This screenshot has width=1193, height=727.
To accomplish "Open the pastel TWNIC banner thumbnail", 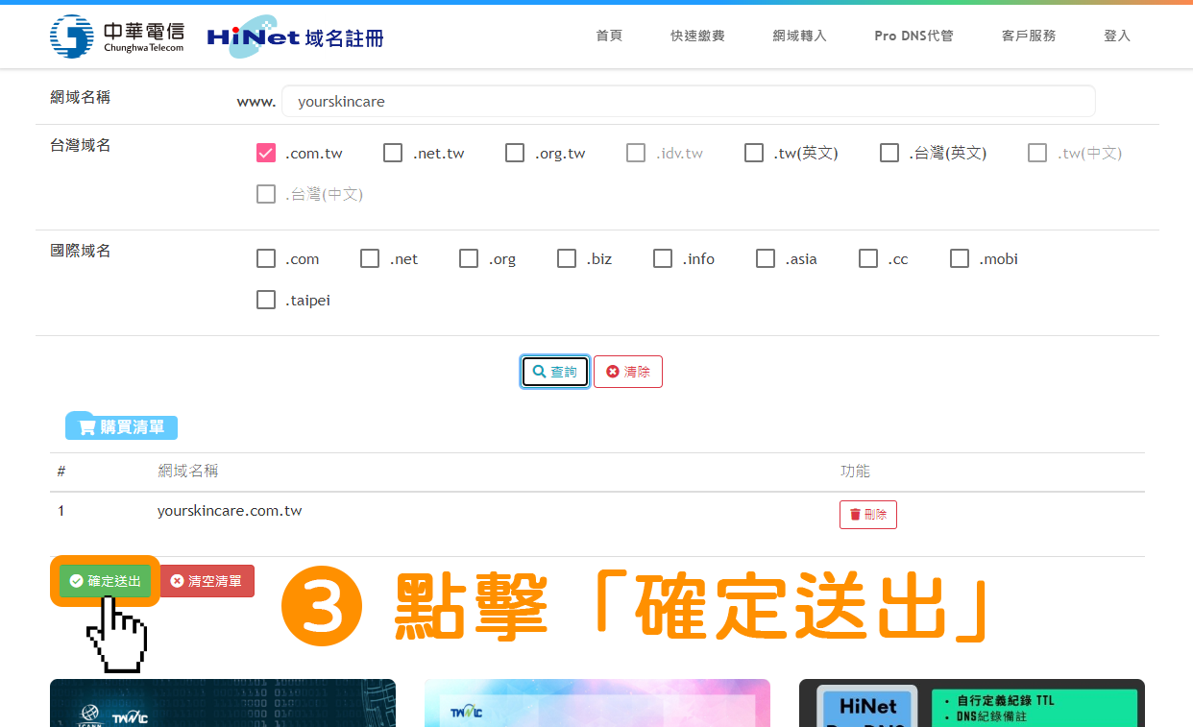I will click(597, 703).
